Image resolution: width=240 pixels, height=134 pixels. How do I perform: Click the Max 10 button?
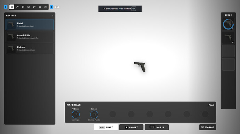157,127
